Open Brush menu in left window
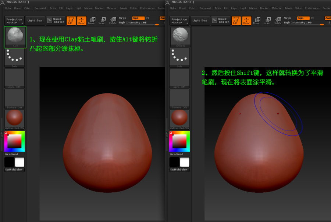Image resolution: width=331 pixels, height=222 pixels. tap(18, 8)
